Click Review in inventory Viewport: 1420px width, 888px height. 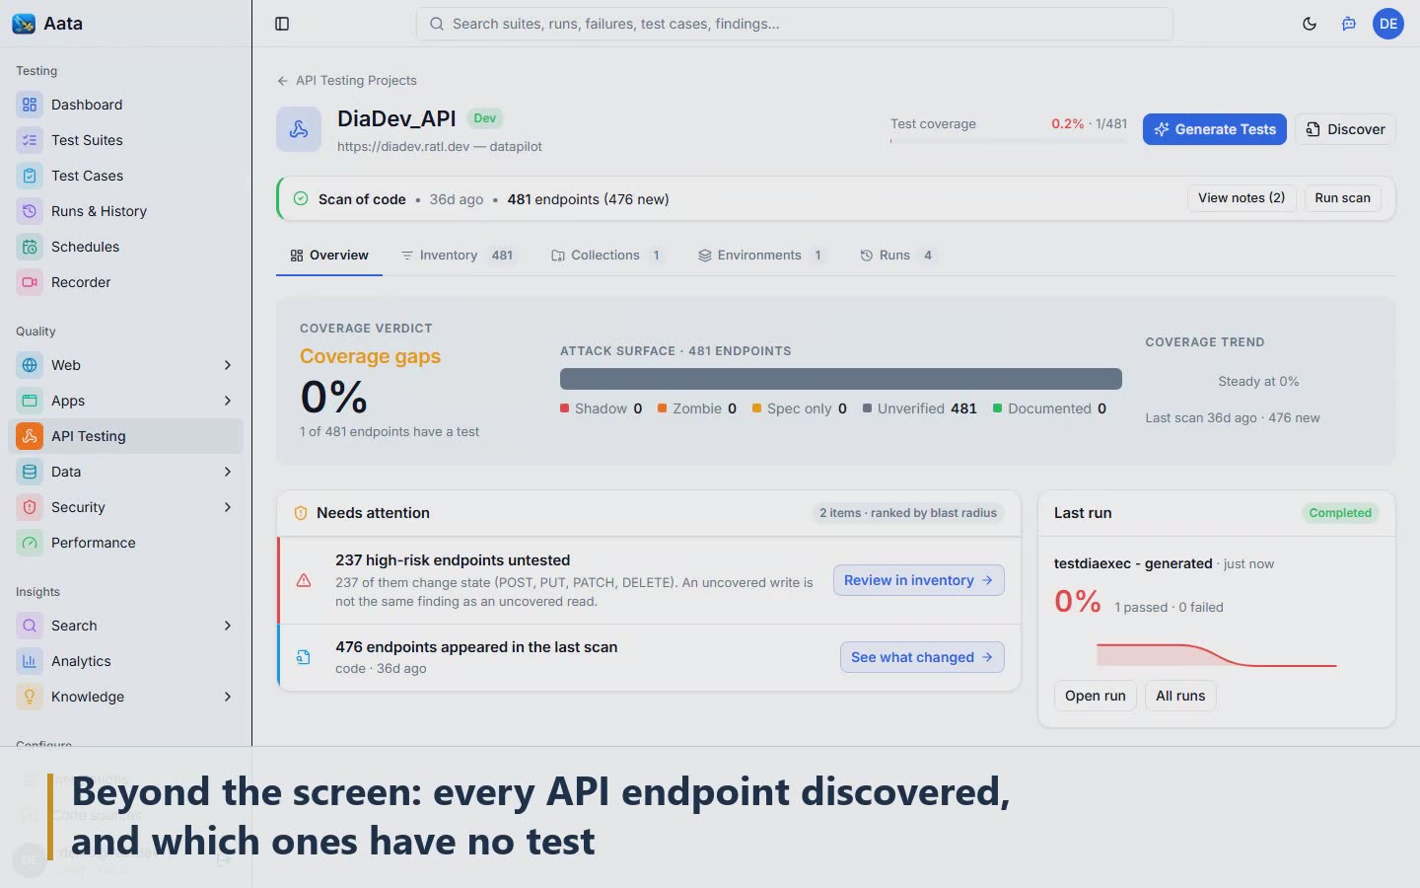(919, 580)
